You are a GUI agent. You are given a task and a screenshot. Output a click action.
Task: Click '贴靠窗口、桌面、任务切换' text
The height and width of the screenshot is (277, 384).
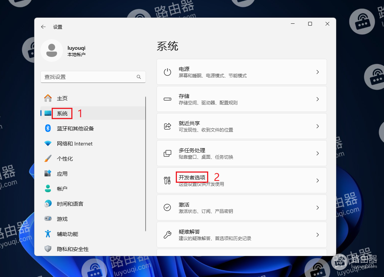click(206, 157)
